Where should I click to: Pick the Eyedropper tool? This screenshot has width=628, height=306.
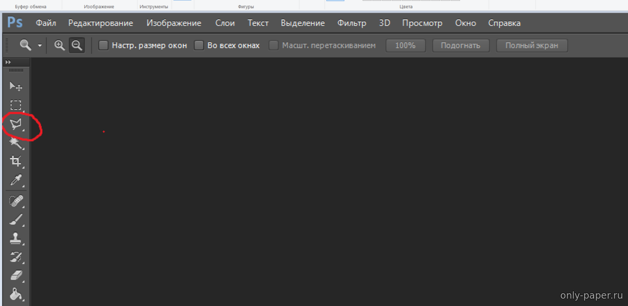coord(16,180)
